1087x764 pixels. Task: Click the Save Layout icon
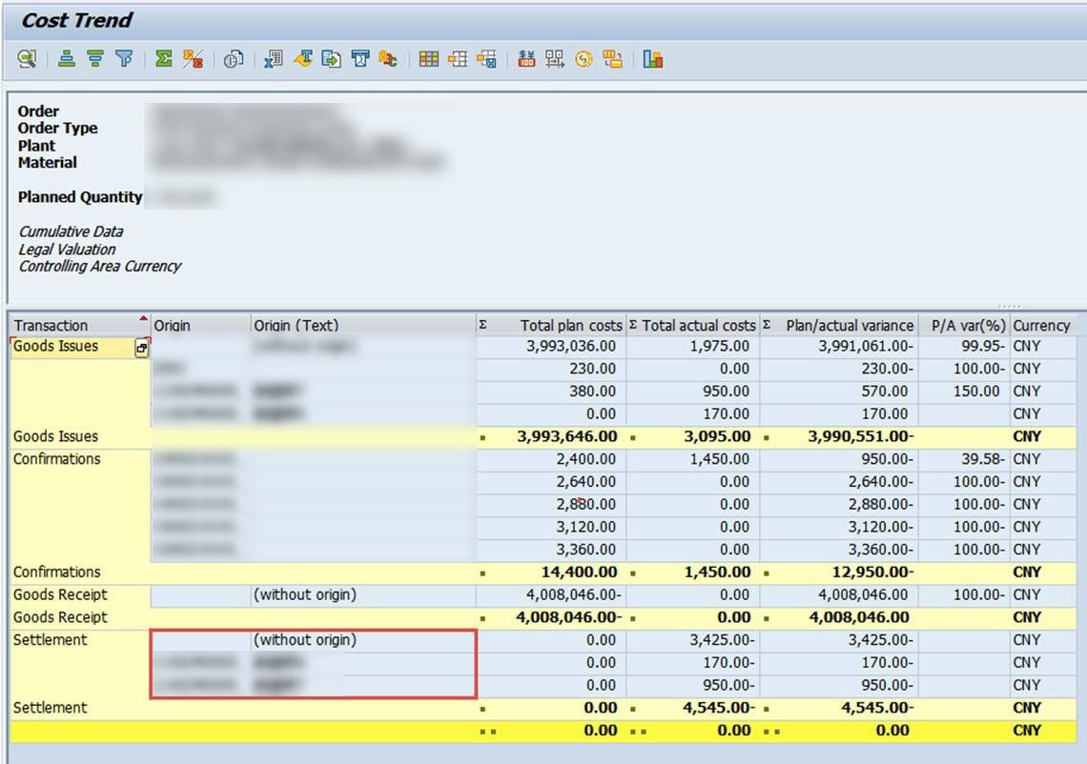486,60
